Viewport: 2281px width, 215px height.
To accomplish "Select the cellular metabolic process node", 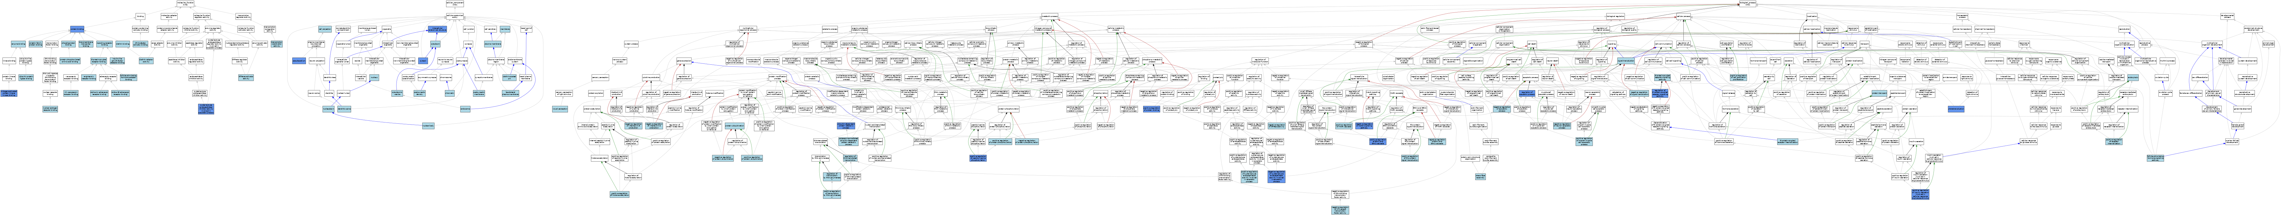I will (x=1116, y=29).
